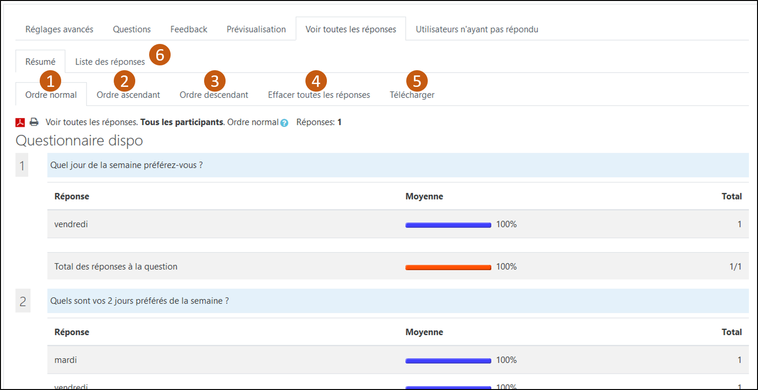758x390 pixels.
Task: Switch to Liste des réponses
Action: 109,62
